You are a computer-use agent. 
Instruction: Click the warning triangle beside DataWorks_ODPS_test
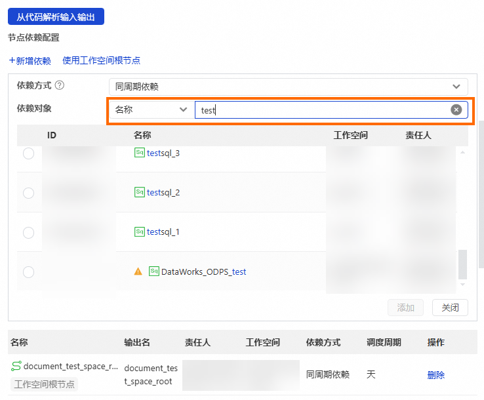(138, 271)
